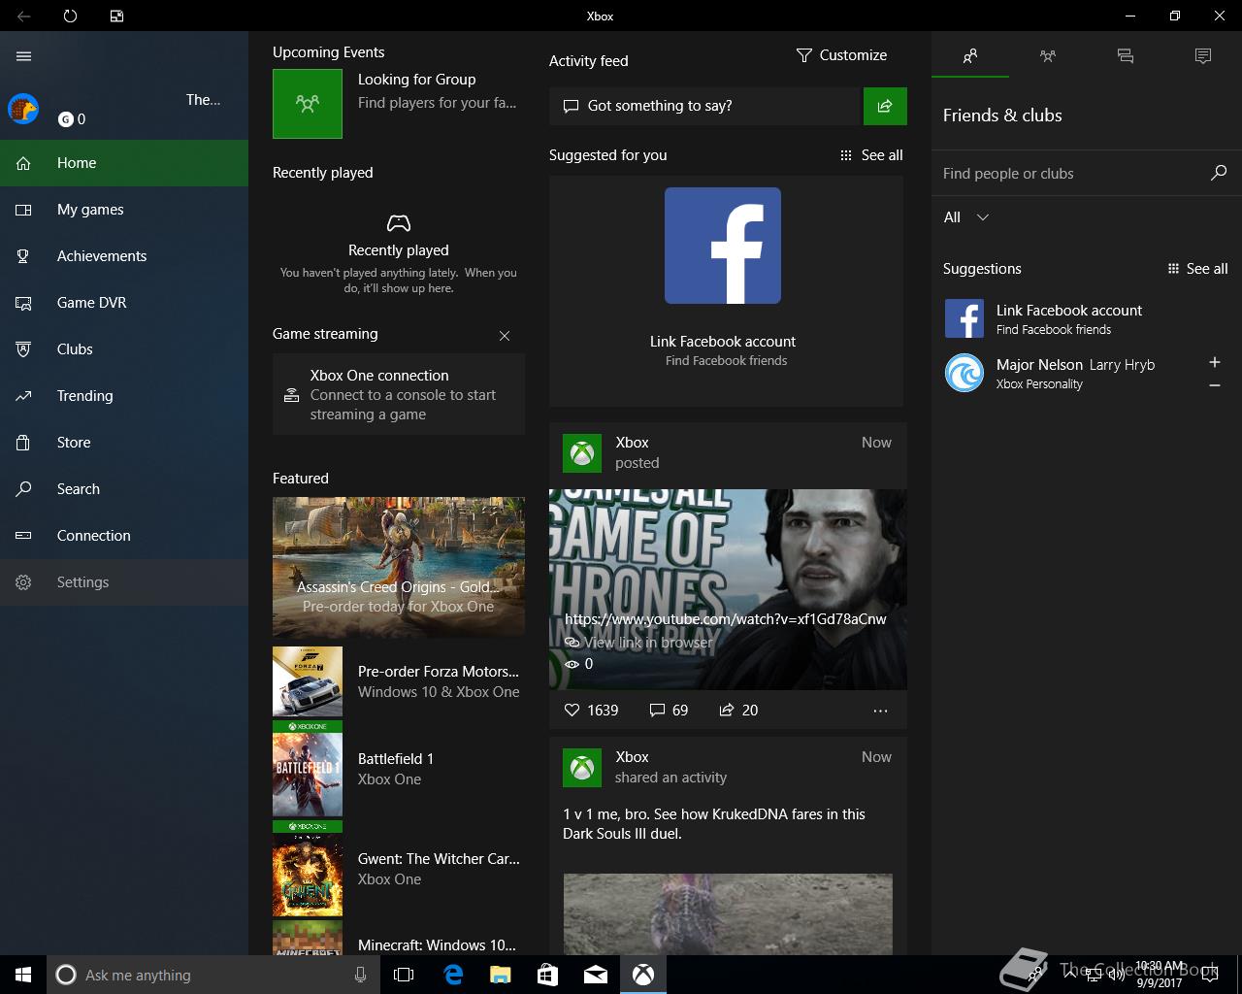Viewport: 1242px width, 994px height.
Task: Click See all next to Suggestions
Action: pyautogui.click(x=1197, y=269)
